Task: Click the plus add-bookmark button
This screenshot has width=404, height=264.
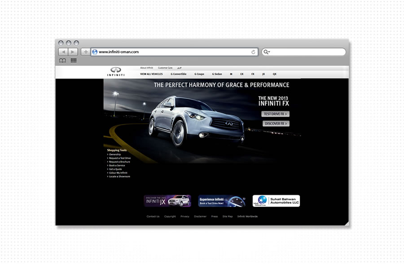Action: point(86,52)
